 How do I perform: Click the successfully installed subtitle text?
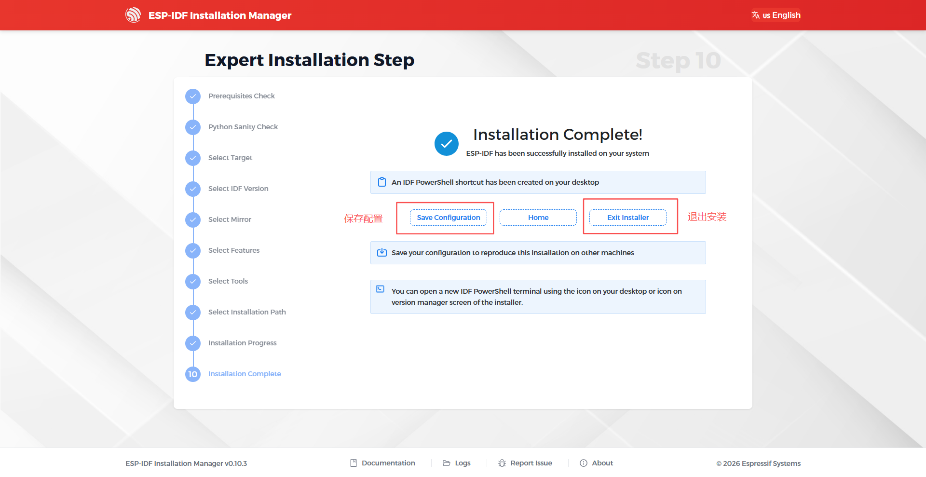(558, 153)
